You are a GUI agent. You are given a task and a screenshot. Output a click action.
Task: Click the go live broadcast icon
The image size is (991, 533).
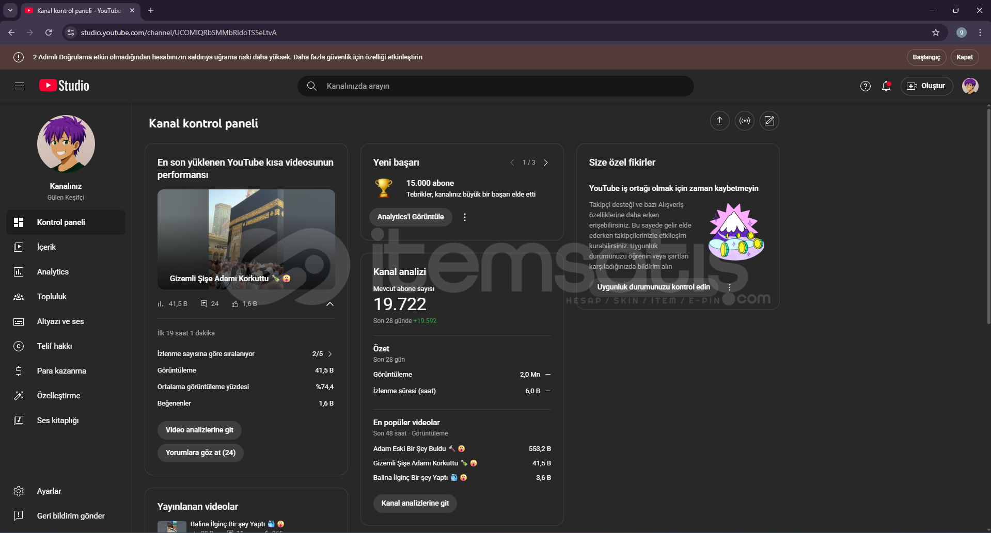pos(744,121)
